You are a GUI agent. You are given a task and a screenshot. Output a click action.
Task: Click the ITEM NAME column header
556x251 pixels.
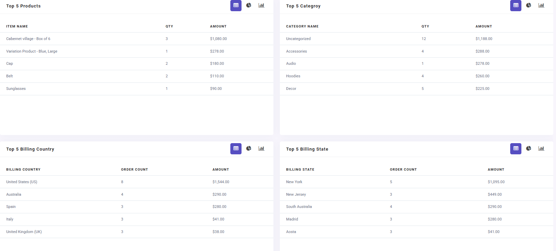(17, 26)
